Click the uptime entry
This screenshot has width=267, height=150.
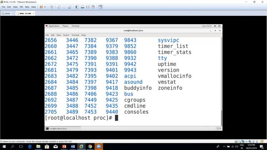[x=167, y=64]
